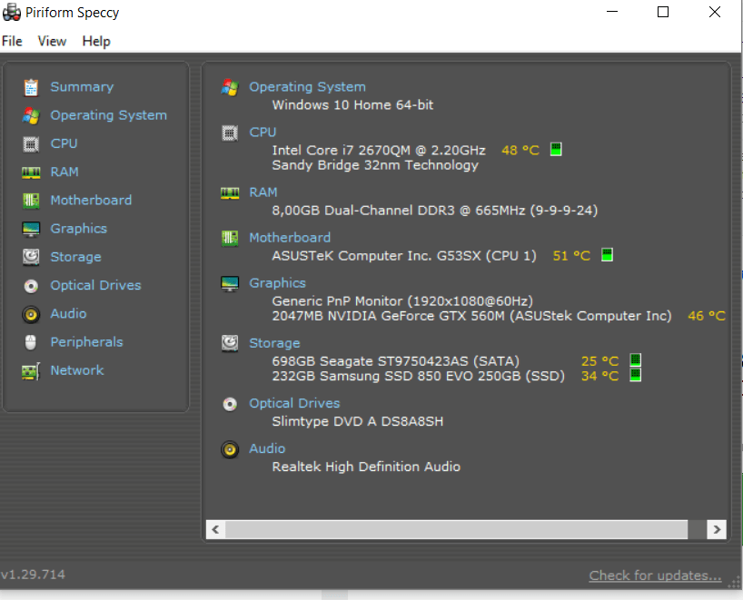Click the Peripherals mouse icon in sidebar

click(x=31, y=342)
